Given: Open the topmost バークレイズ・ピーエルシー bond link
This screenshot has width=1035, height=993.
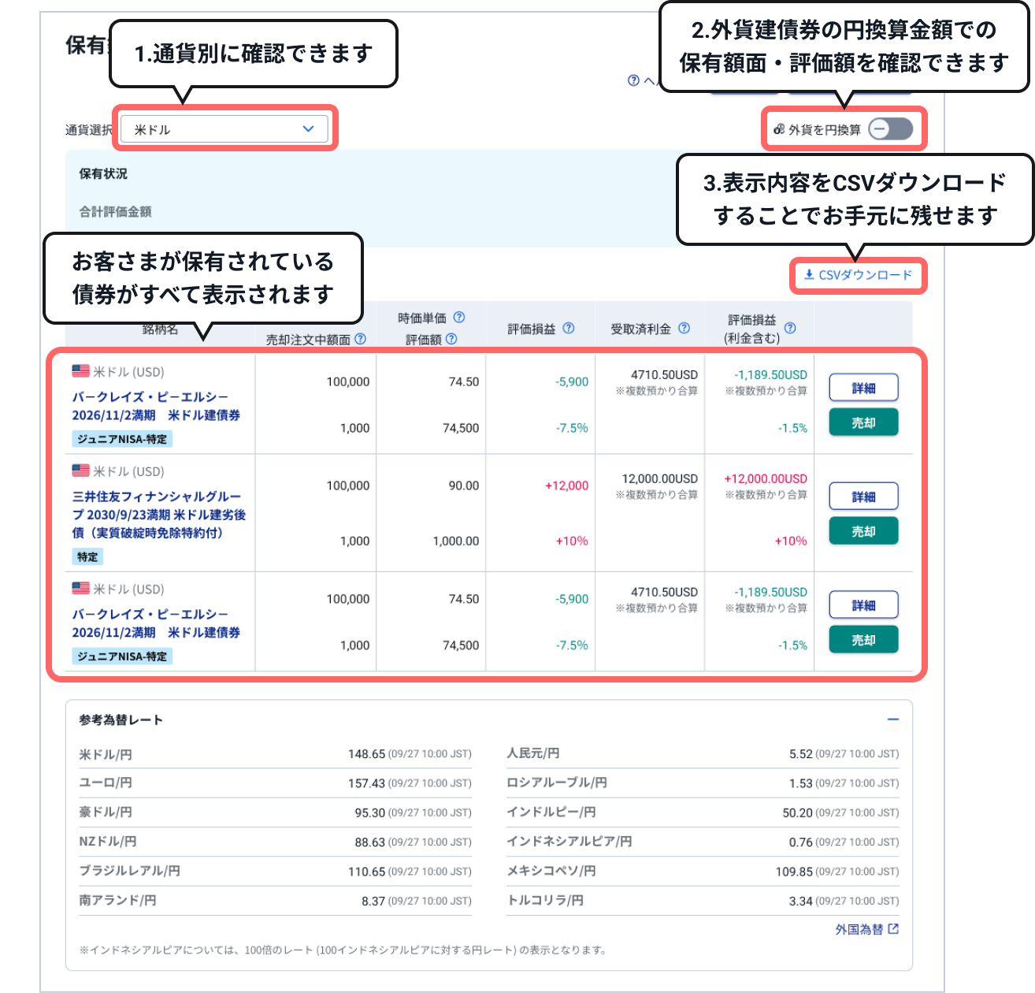Looking at the screenshot, I should (156, 406).
